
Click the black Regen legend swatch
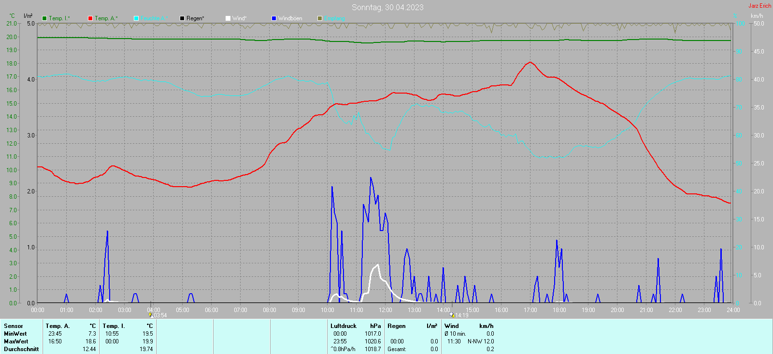coord(182,18)
